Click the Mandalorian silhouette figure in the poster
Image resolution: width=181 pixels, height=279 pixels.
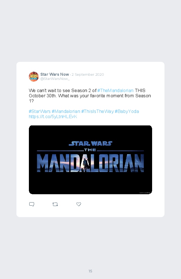click(85, 165)
